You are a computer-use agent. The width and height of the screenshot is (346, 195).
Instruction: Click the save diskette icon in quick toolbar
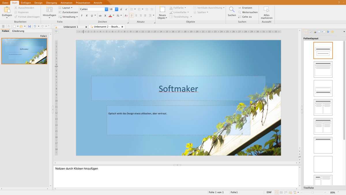29,26
